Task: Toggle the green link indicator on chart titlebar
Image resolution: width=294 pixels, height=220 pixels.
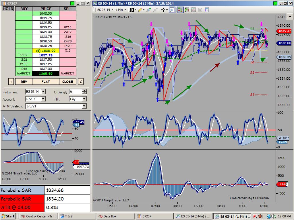Action: 275,3
